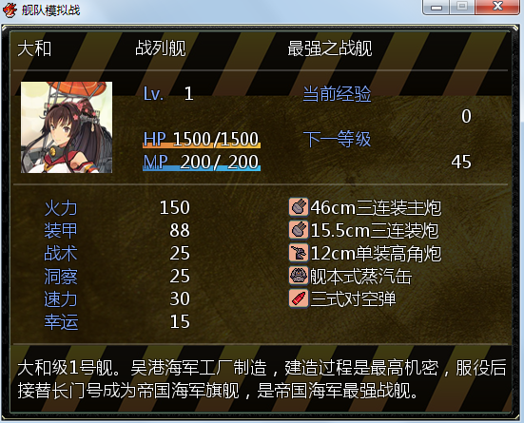Click the 46cm三连装主炮 equipment name
This screenshot has height=423, width=524.
tap(376, 208)
